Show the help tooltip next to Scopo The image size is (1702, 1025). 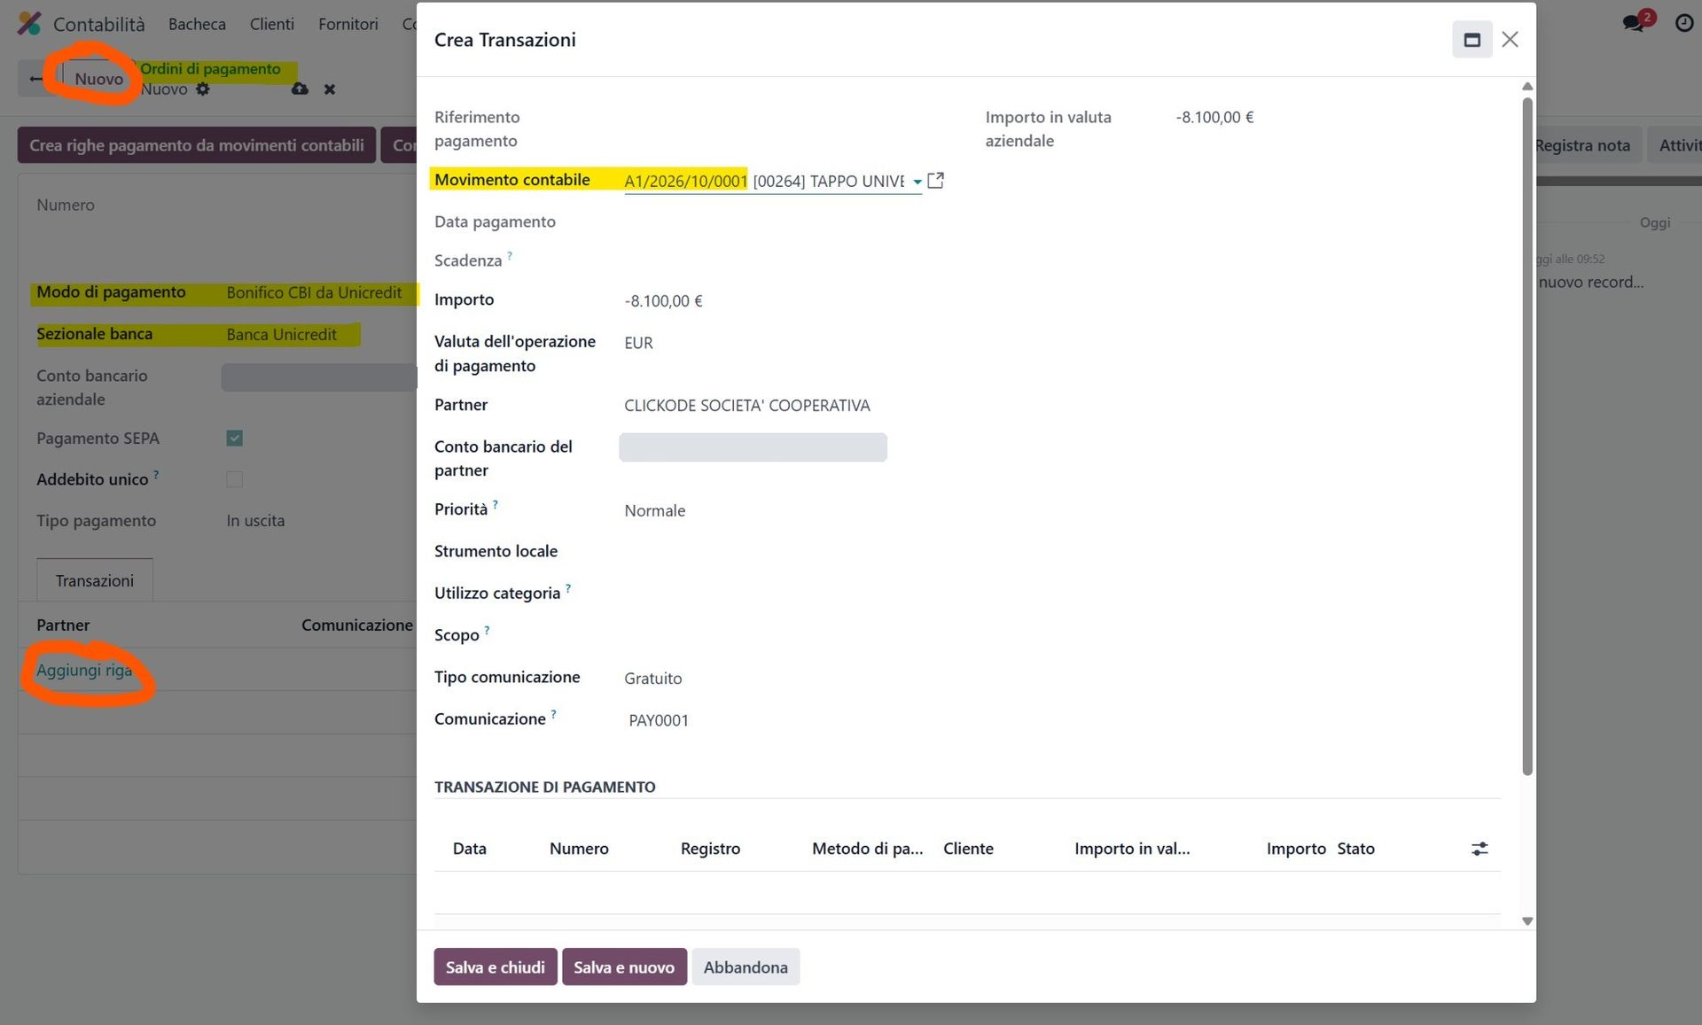click(x=487, y=630)
